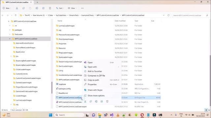The height and width of the screenshot is (118, 211).
Task: Click the Share icon in the context menu
Action: (x=102, y=102)
